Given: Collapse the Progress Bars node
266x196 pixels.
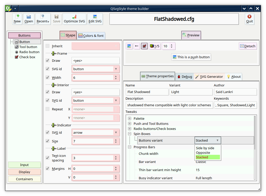Looking at the screenshot, I should [x=130, y=147].
